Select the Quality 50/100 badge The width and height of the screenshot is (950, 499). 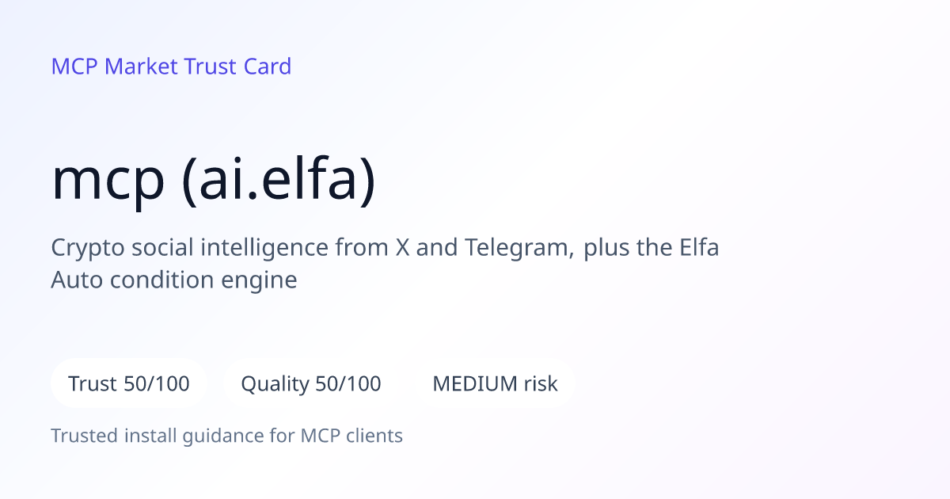[311, 384]
